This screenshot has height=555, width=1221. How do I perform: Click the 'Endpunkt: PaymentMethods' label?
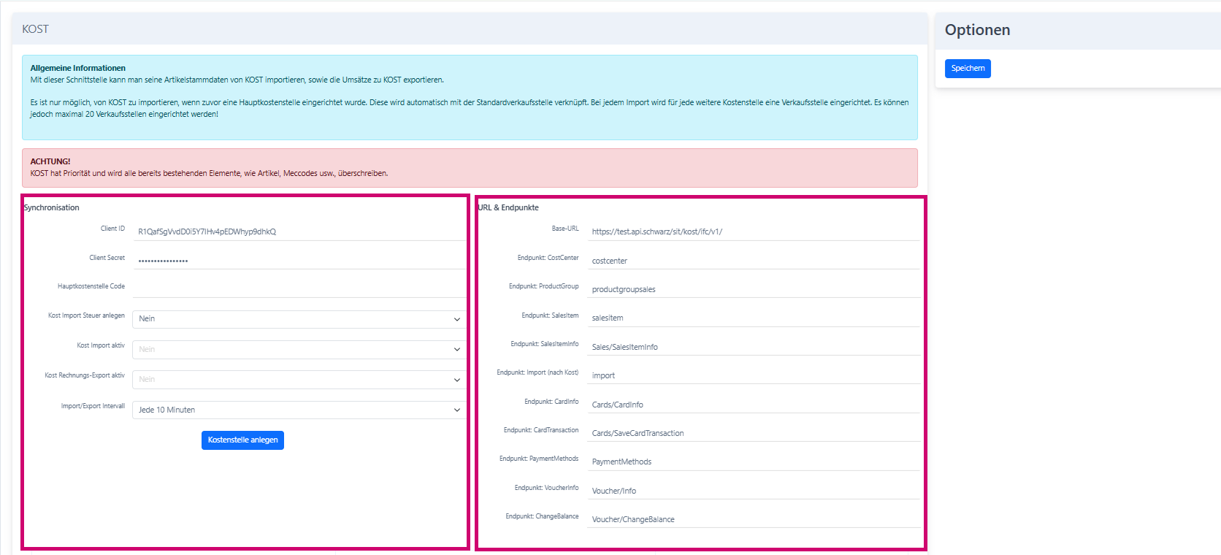click(539, 459)
